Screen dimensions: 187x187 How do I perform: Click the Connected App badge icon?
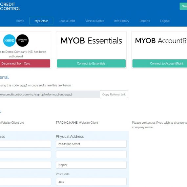pos(22,40)
